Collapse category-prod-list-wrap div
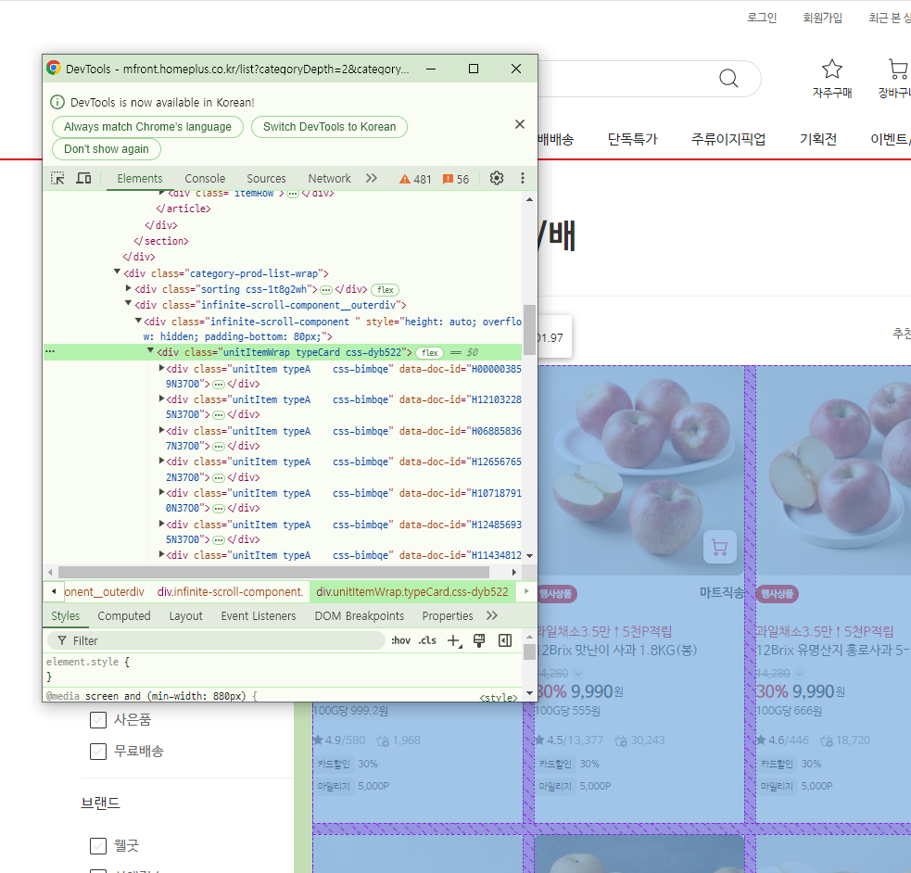This screenshot has width=911, height=873. [118, 272]
